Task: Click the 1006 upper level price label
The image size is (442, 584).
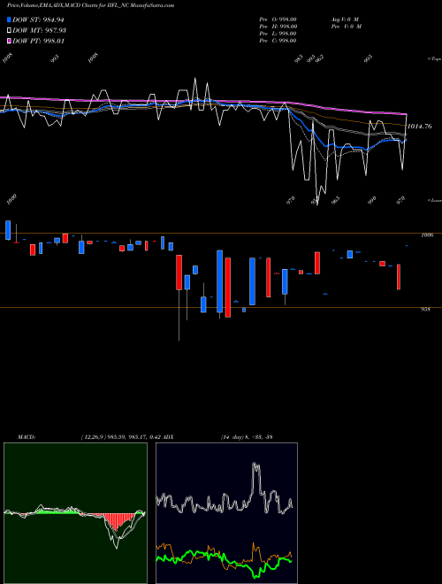Action: pos(427,235)
